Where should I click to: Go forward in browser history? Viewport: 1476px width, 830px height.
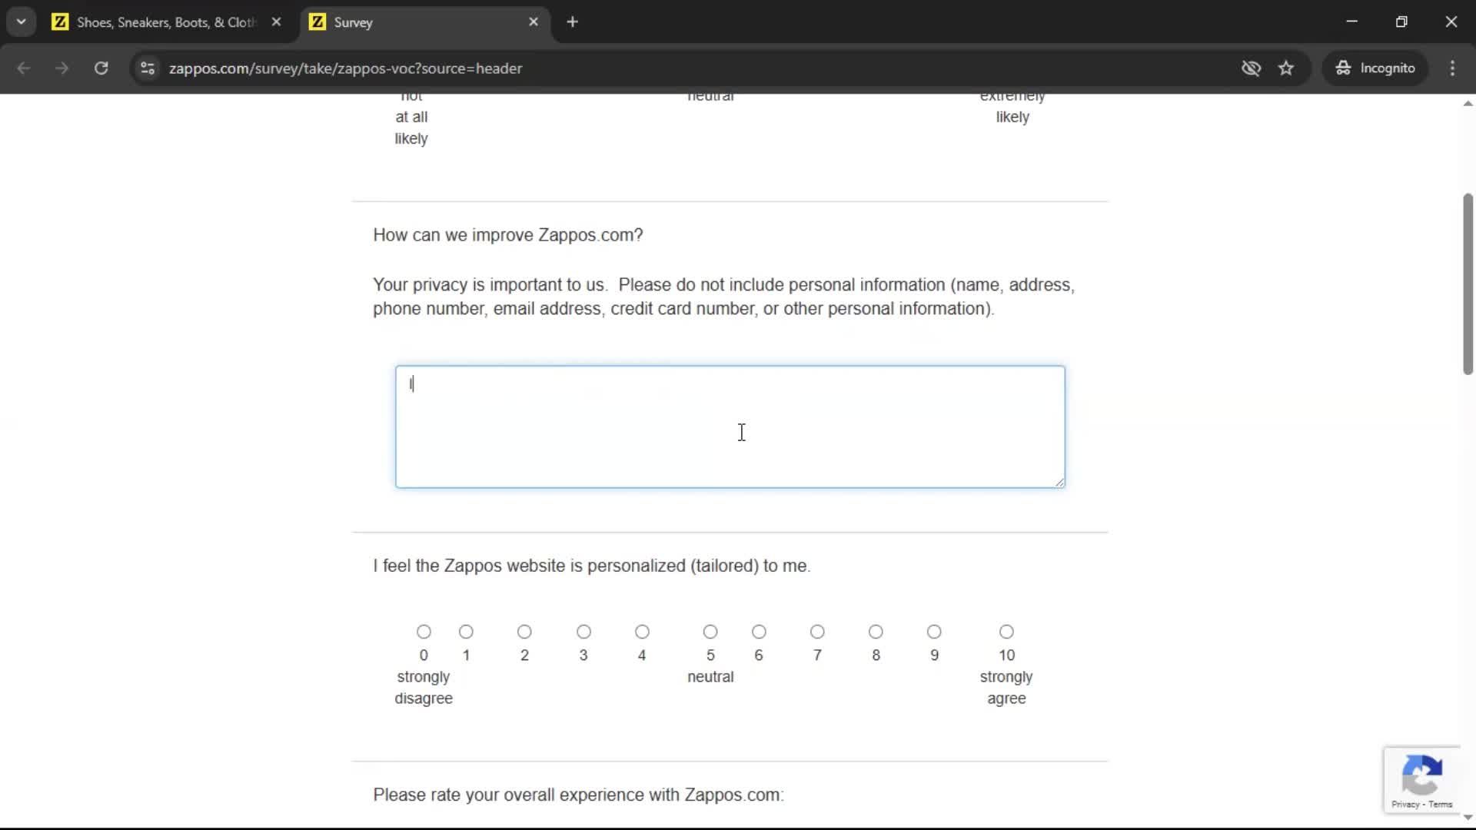point(62,68)
